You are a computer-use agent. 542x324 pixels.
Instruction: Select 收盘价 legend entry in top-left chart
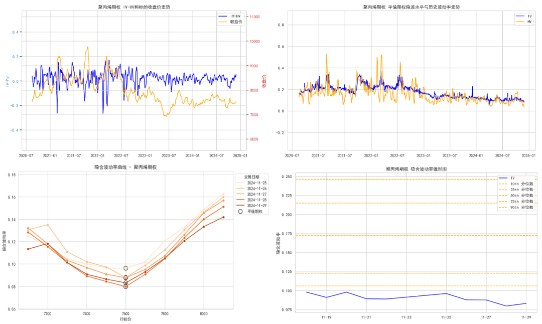tap(230, 22)
